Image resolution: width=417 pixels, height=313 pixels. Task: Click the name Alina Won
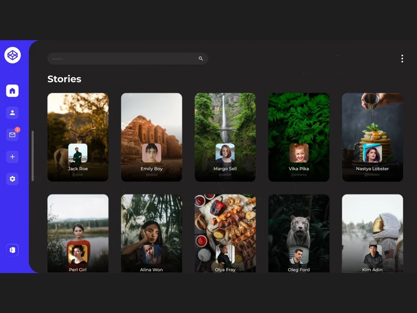[151, 270]
